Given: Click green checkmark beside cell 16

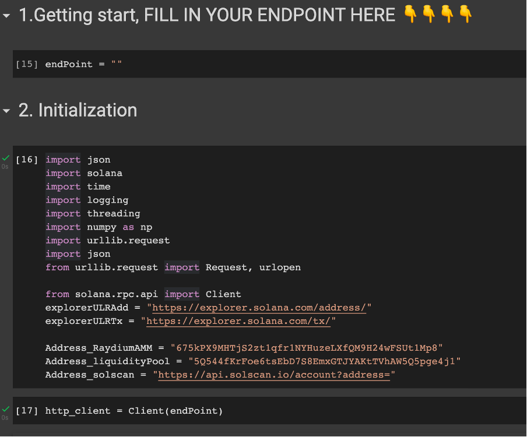Looking at the screenshot, I should pyautogui.click(x=6, y=157).
